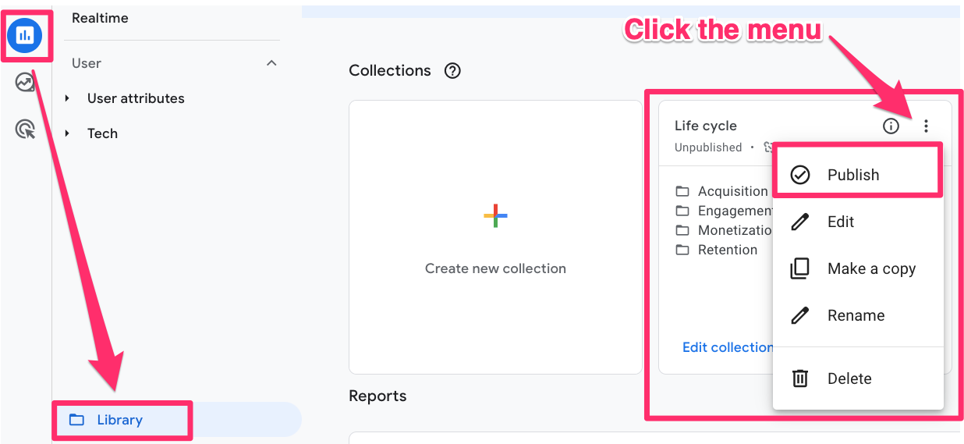Select Make a copy menu option
The height and width of the screenshot is (444, 964).
tap(870, 268)
